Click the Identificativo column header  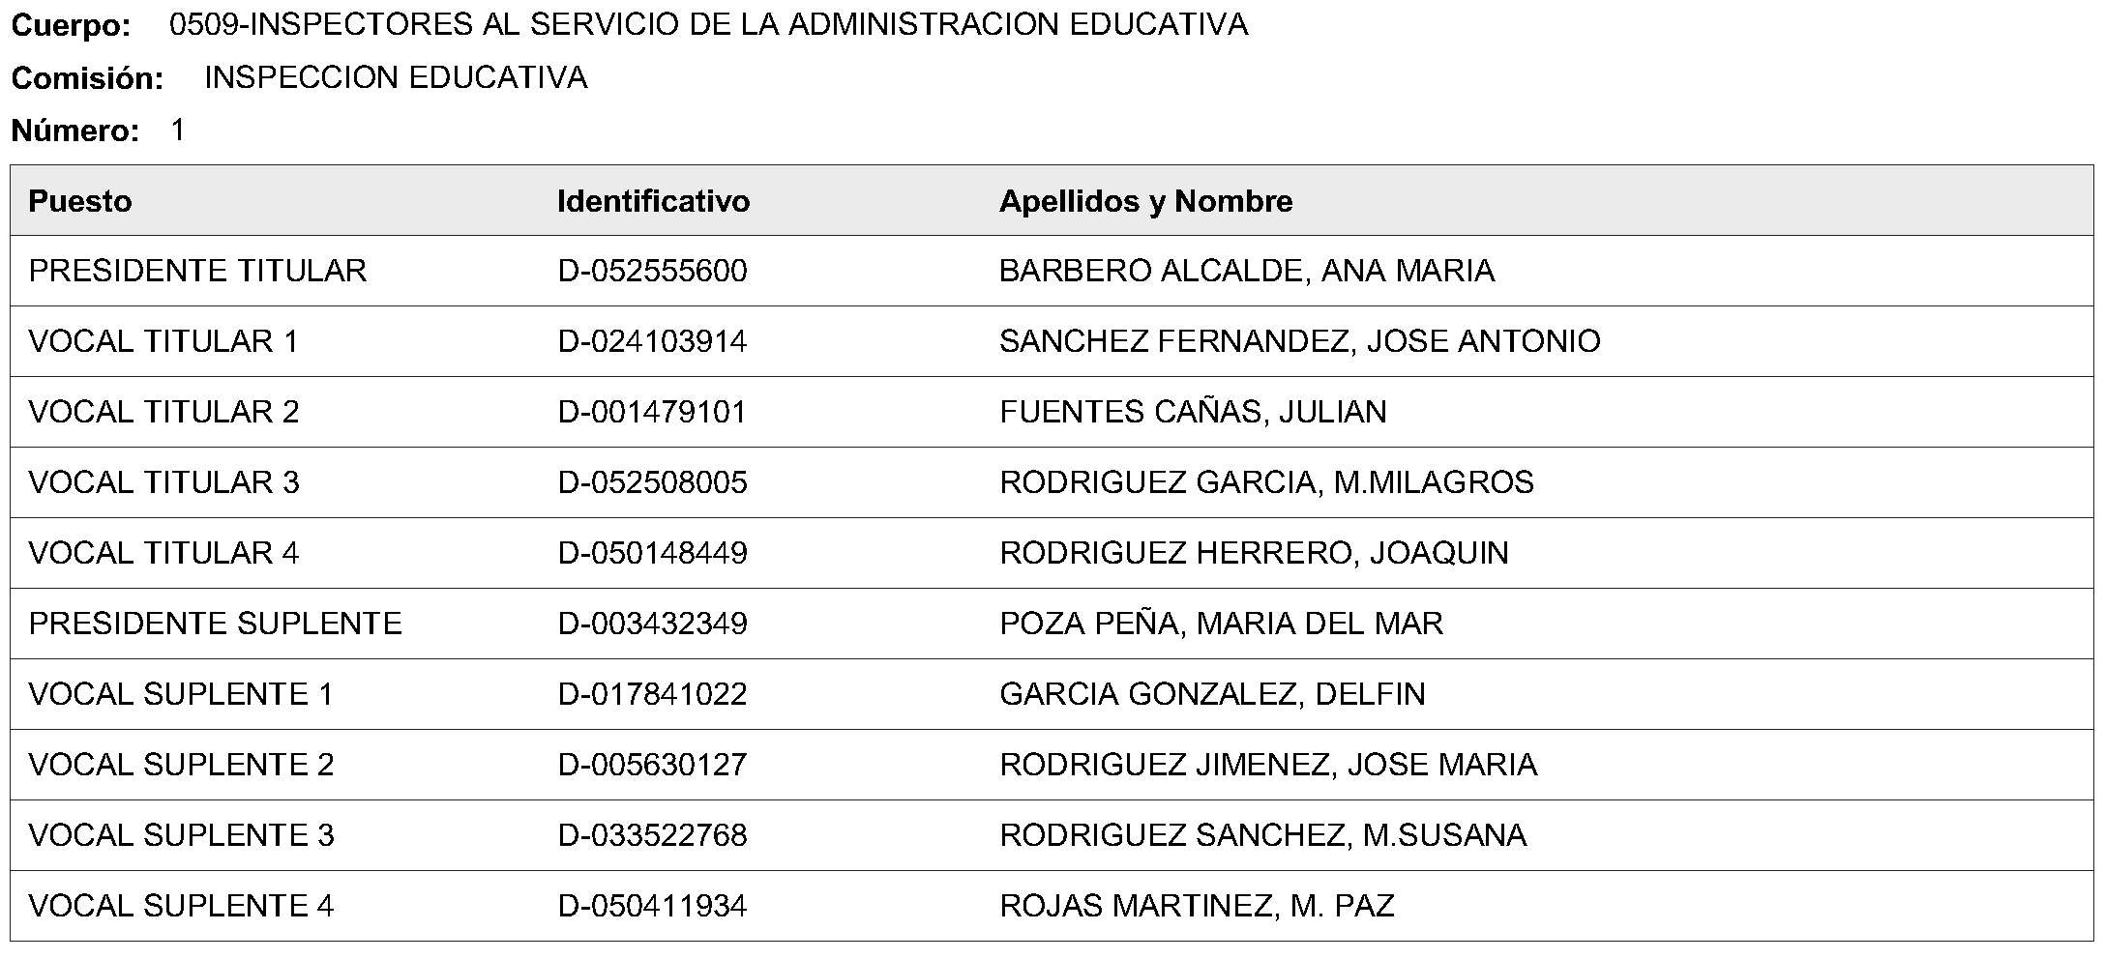click(653, 201)
